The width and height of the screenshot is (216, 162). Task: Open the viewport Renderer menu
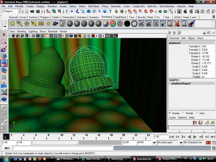(53, 31)
